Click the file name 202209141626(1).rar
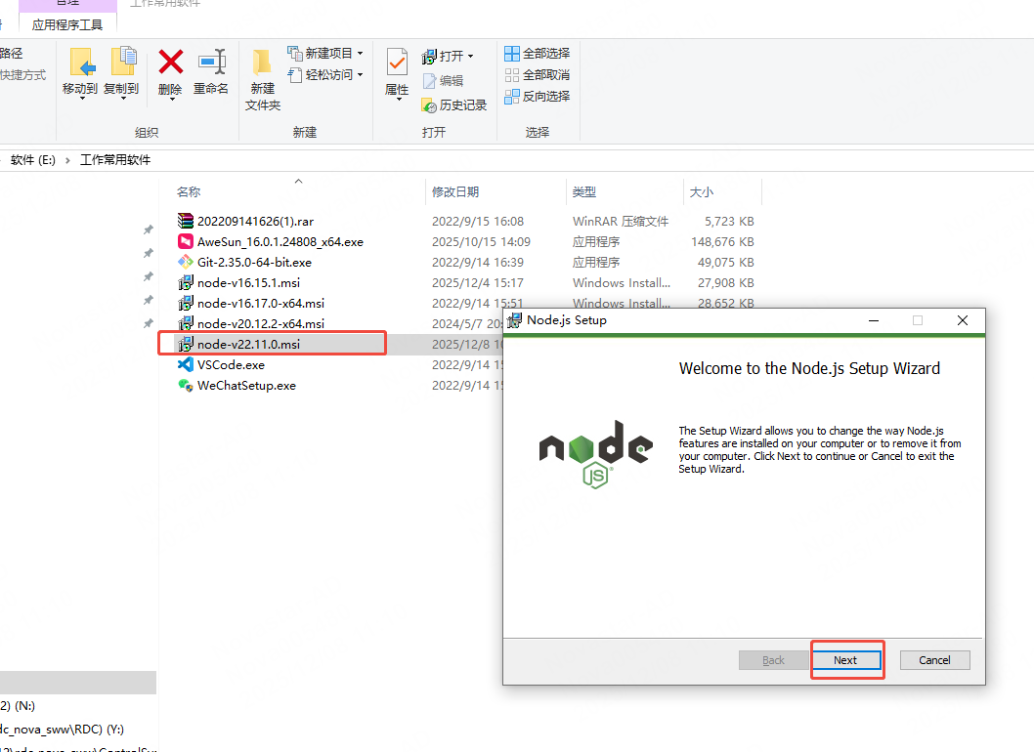The image size is (1034, 752). coord(255,222)
